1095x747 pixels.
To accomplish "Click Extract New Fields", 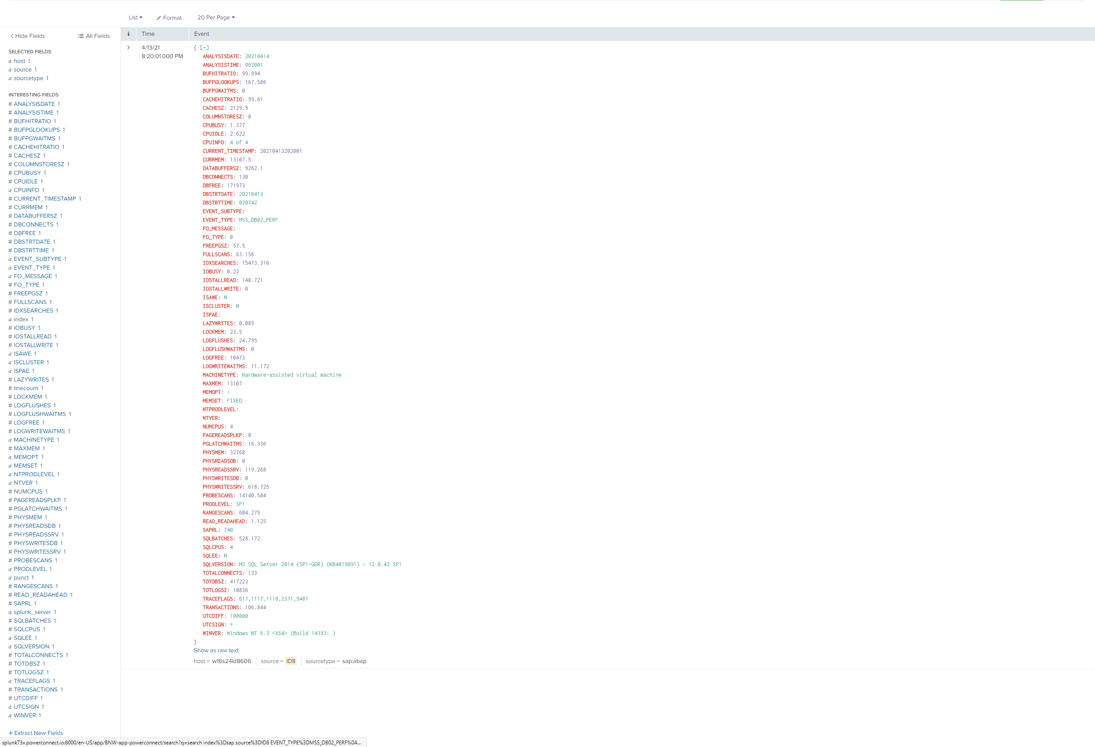I will click(36, 733).
